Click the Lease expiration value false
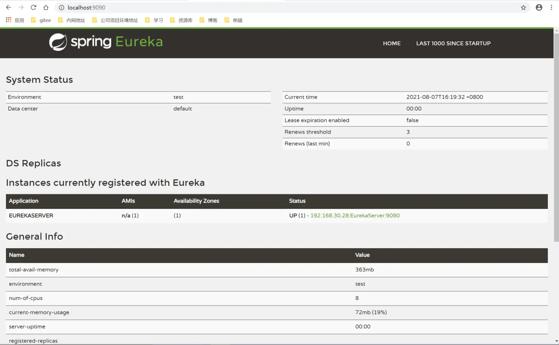The width and height of the screenshot is (559, 345). coord(412,120)
